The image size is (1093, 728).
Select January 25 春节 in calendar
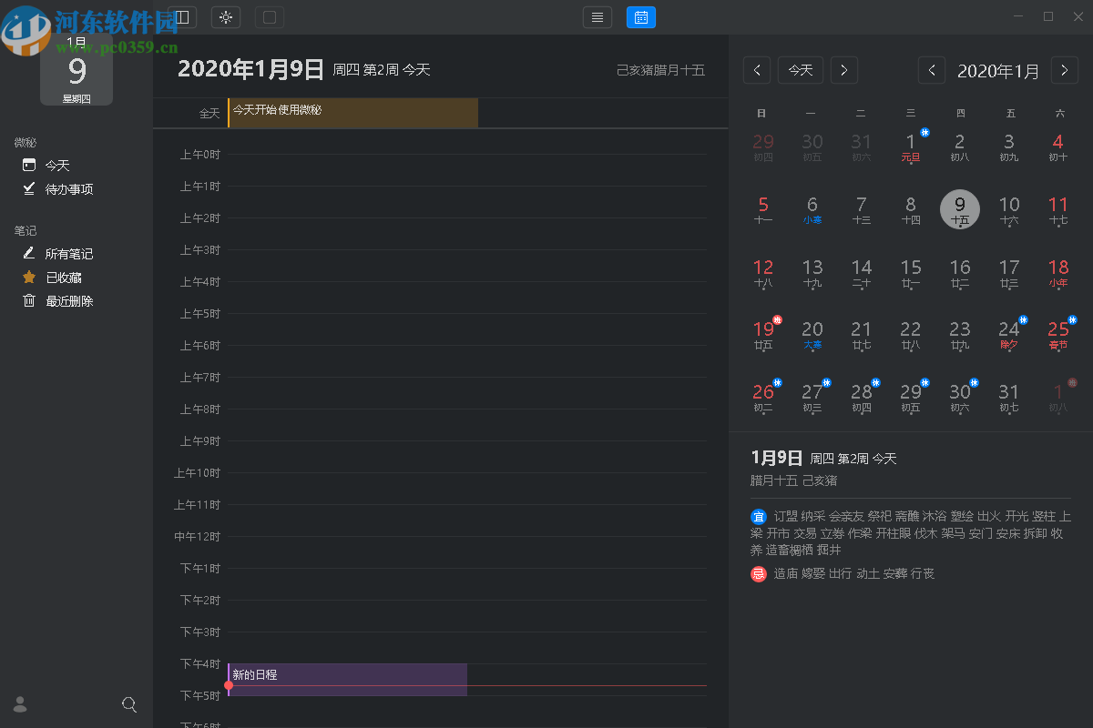pyautogui.click(x=1058, y=334)
